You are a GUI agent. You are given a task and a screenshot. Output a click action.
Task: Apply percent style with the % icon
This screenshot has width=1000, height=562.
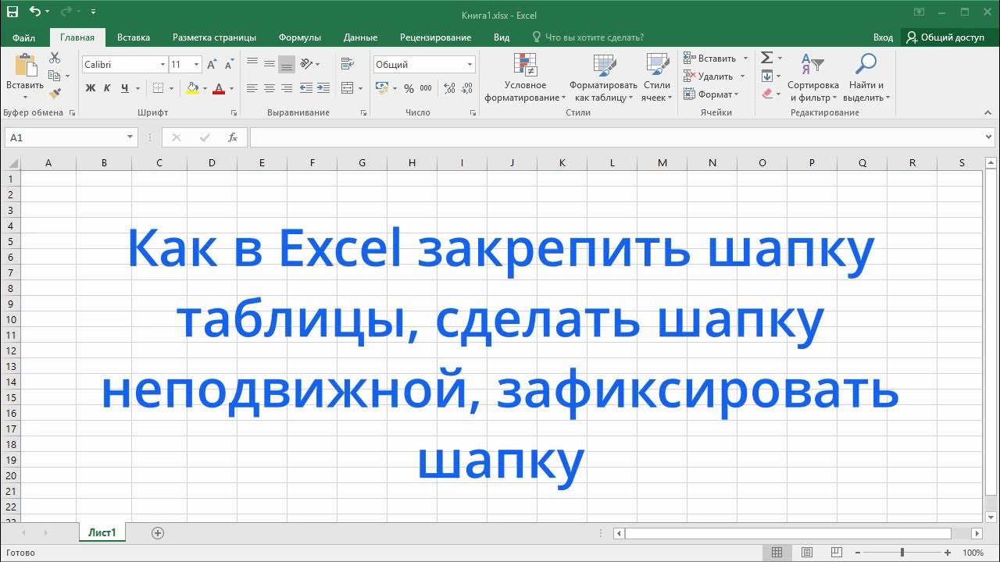pos(409,88)
